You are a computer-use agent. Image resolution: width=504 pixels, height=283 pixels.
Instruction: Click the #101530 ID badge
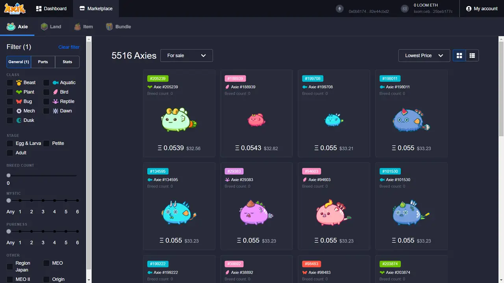tap(390, 171)
